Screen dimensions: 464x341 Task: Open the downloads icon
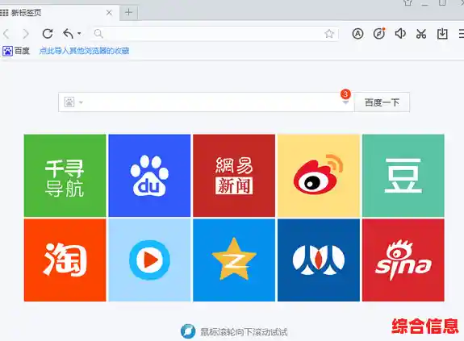tap(442, 34)
